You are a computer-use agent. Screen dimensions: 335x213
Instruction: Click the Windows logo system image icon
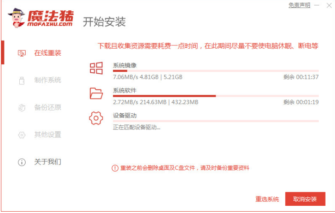(96, 68)
